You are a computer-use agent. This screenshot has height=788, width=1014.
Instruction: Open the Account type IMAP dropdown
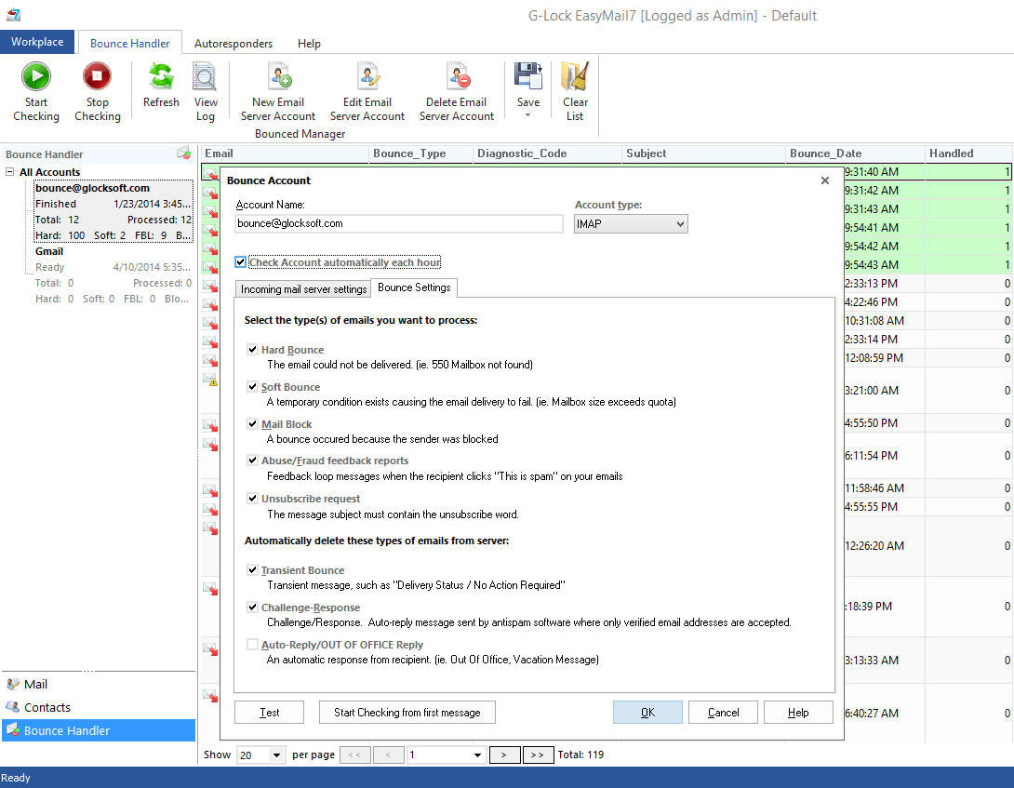631,224
